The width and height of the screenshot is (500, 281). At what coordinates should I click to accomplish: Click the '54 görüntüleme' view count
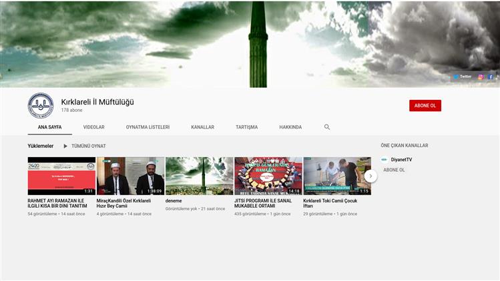click(43, 214)
